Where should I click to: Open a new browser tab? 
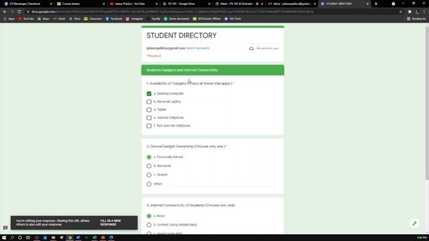point(376,4)
